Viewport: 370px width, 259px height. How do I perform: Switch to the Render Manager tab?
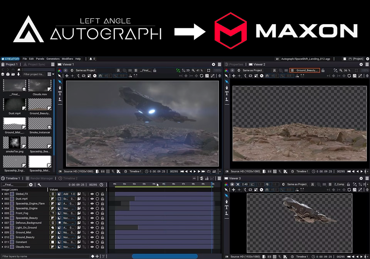pyautogui.click(x=39, y=179)
